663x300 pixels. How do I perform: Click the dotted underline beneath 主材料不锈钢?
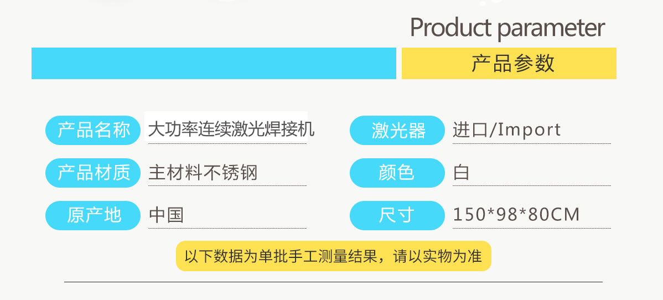pyautogui.click(x=227, y=186)
